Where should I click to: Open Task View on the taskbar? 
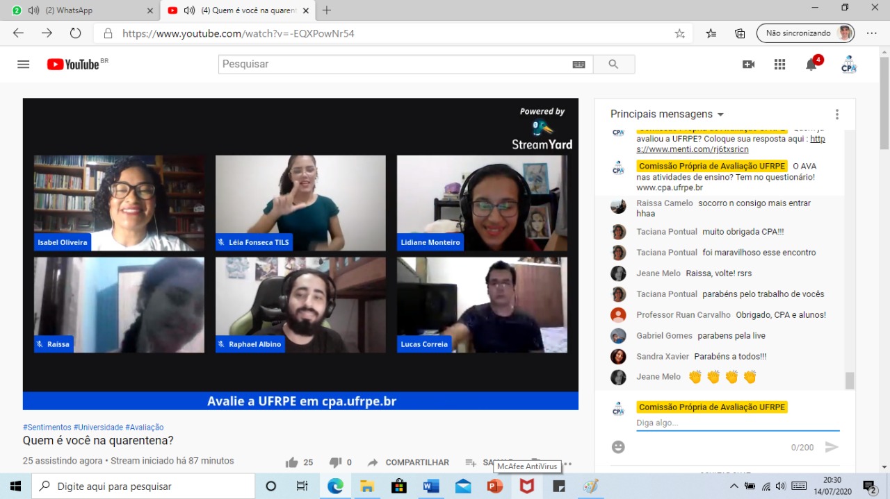[x=302, y=487]
